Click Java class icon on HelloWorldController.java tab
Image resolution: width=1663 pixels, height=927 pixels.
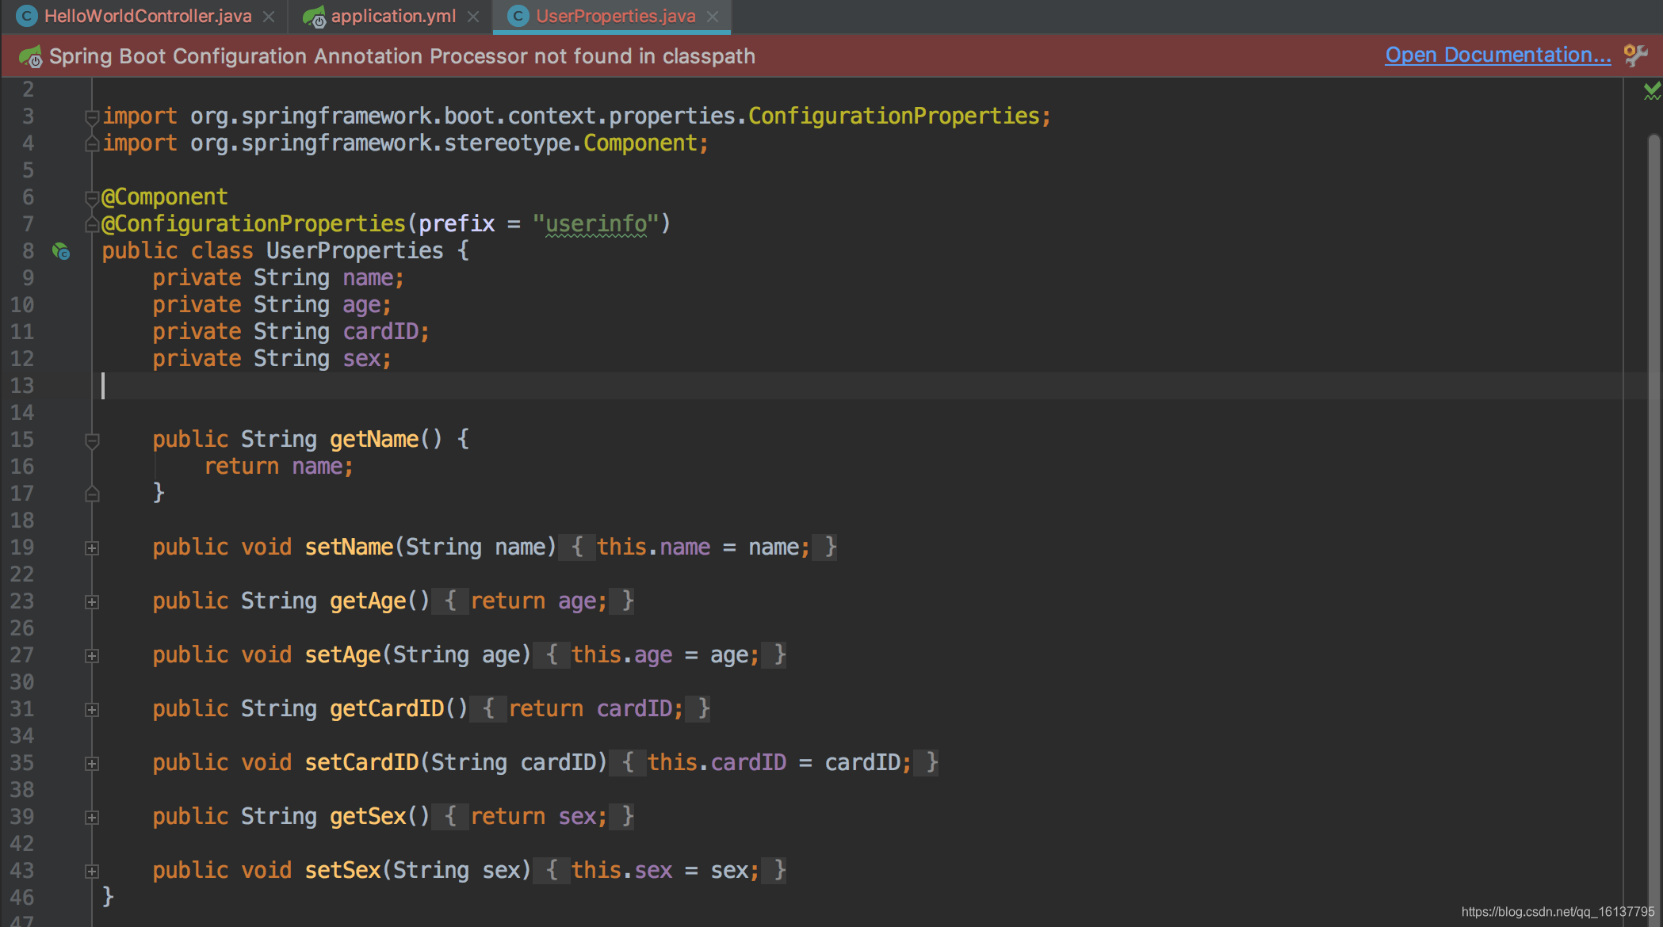(x=27, y=16)
